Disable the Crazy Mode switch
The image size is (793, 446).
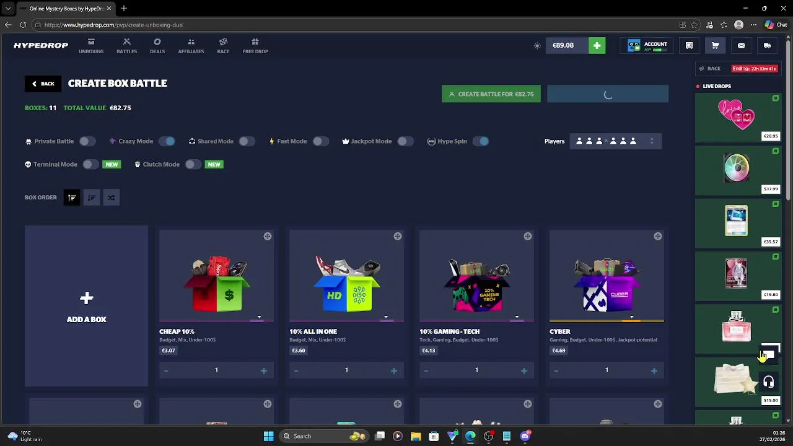pyautogui.click(x=166, y=141)
